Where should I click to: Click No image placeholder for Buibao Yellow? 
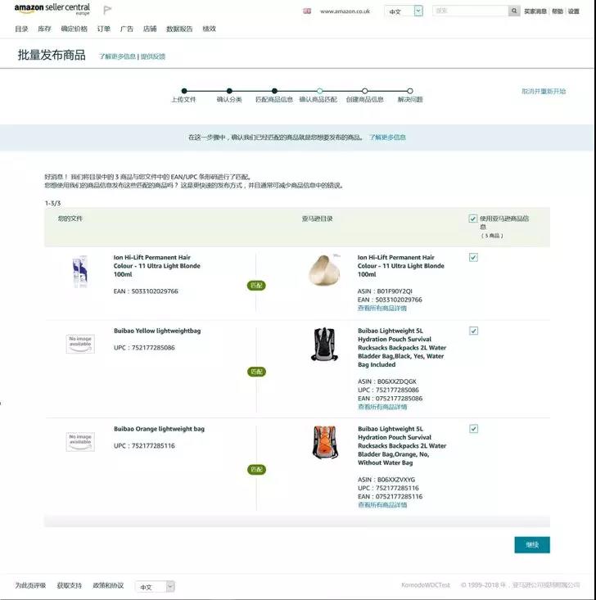pos(80,344)
